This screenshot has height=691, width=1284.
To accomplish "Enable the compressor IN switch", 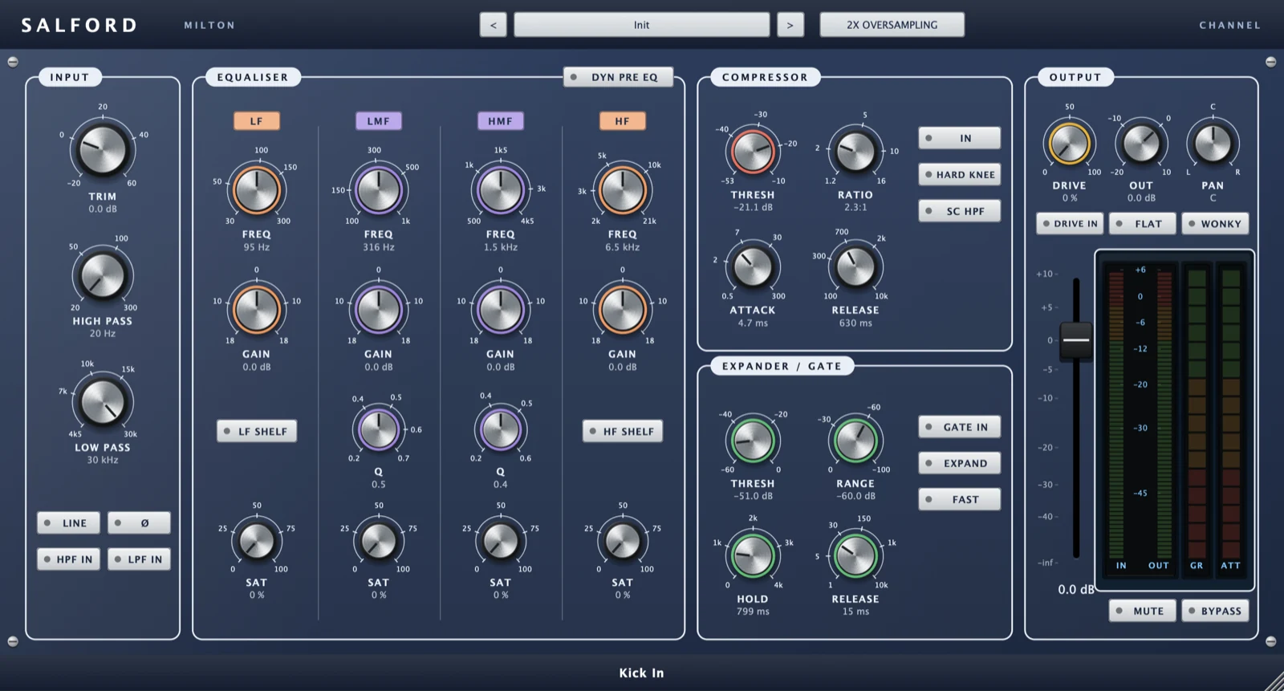I will tap(959, 138).
